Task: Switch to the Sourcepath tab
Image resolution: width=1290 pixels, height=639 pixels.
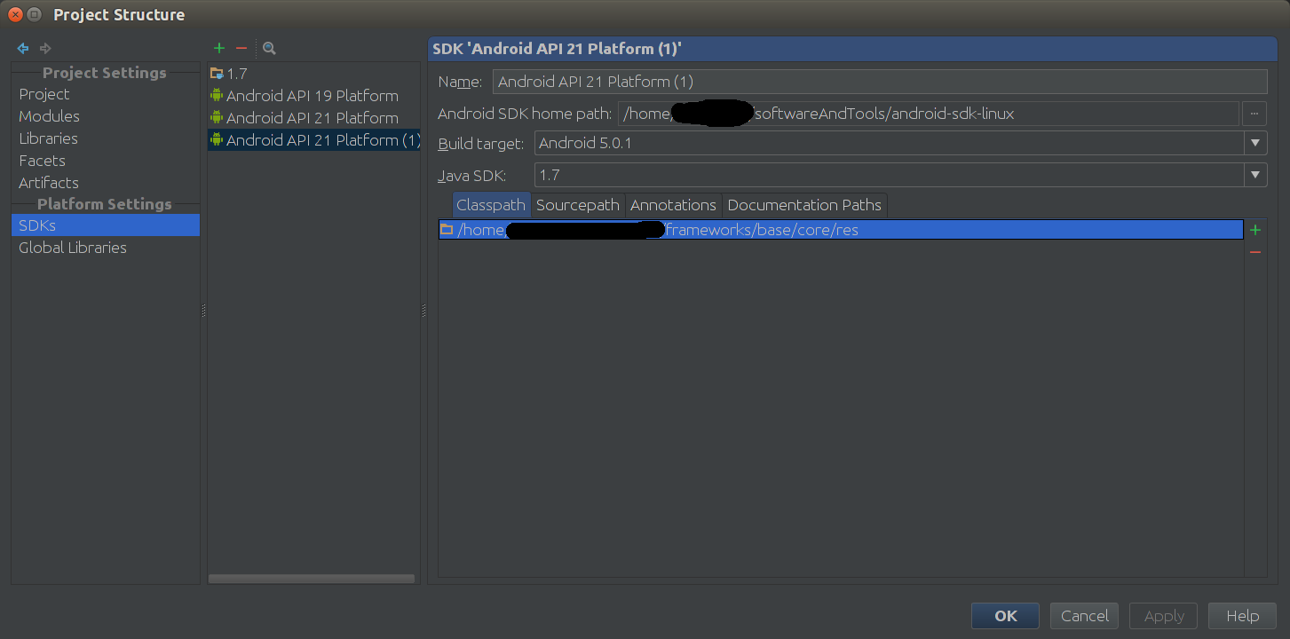Action: click(x=577, y=205)
